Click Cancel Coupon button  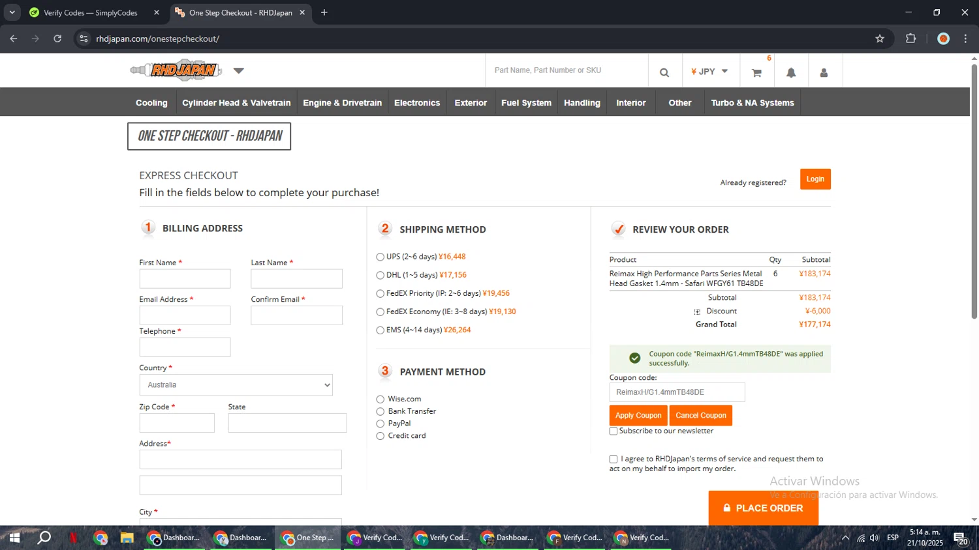(x=701, y=416)
